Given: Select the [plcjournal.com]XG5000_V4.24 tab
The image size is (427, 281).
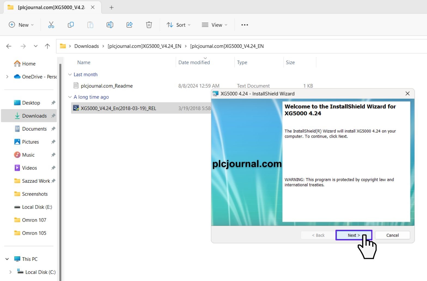Looking at the screenshot, I should tap(52, 7).
